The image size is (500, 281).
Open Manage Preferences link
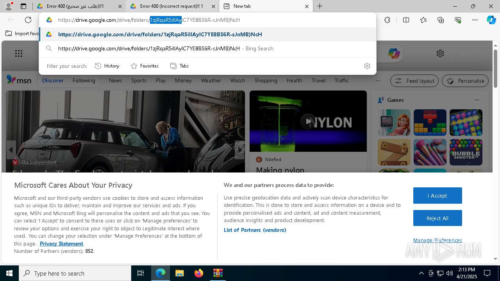coord(437,240)
